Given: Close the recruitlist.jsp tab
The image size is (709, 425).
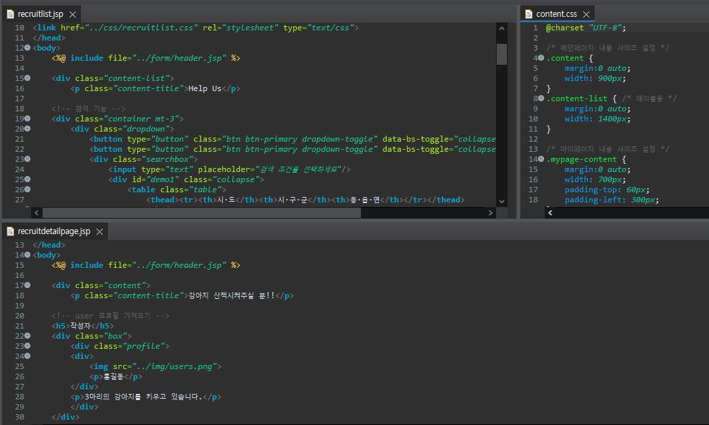Looking at the screenshot, I should (x=73, y=14).
